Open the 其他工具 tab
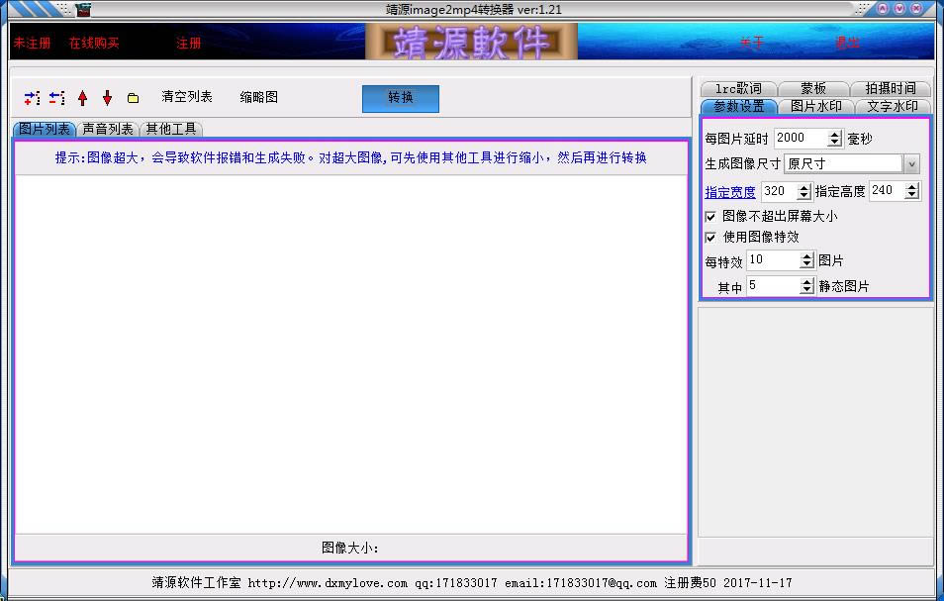944x601 pixels. [x=171, y=129]
